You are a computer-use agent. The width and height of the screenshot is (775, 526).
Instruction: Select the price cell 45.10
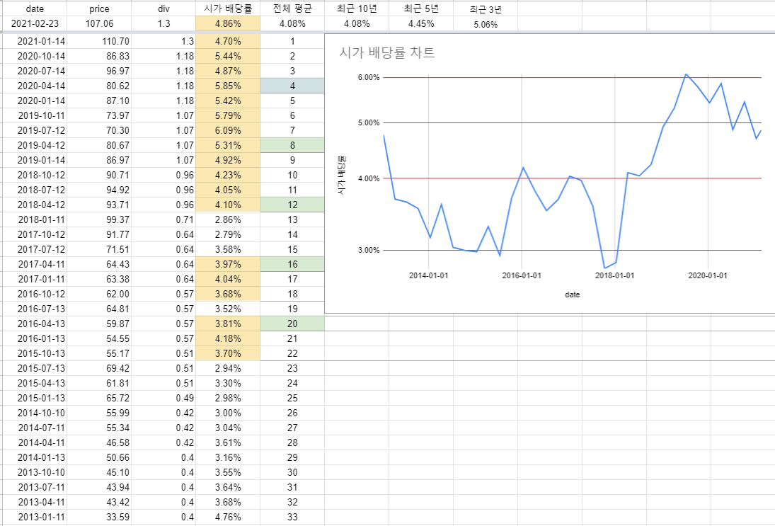pyautogui.click(x=99, y=472)
